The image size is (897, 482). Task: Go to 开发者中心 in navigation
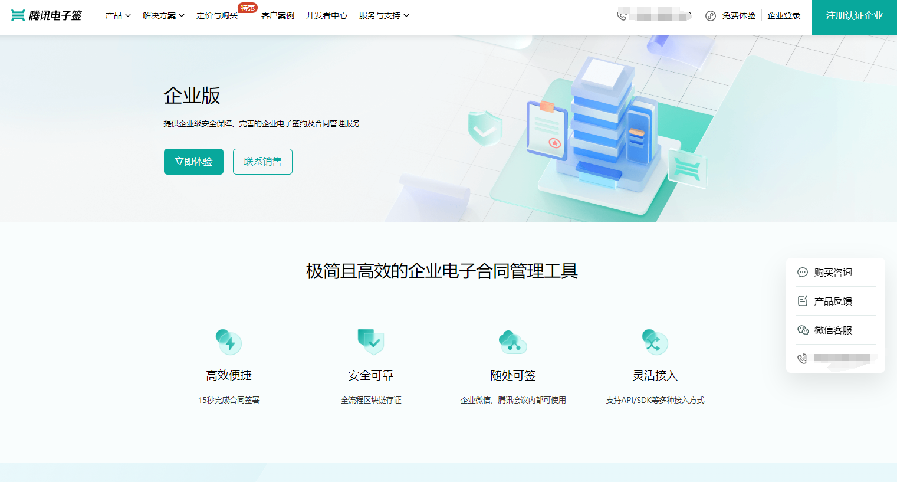coord(327,15)
